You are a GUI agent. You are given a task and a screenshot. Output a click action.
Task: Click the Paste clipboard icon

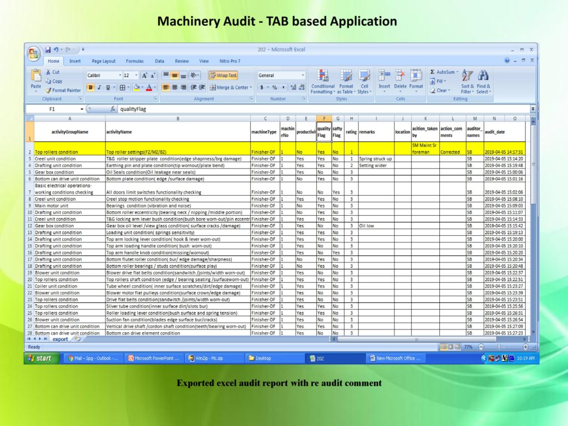pyautogui.click(x=36, y=75)
